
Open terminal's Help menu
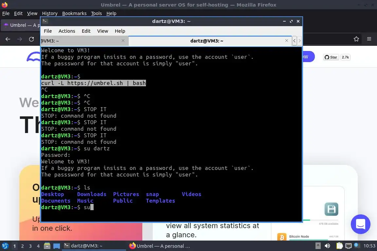120,31
